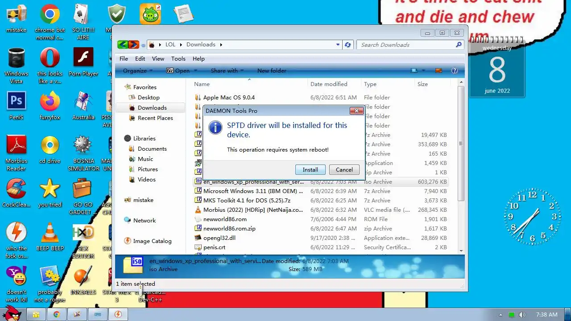
Task: Cancel the SPTD driver installation
Action: (x=344, y=169)
